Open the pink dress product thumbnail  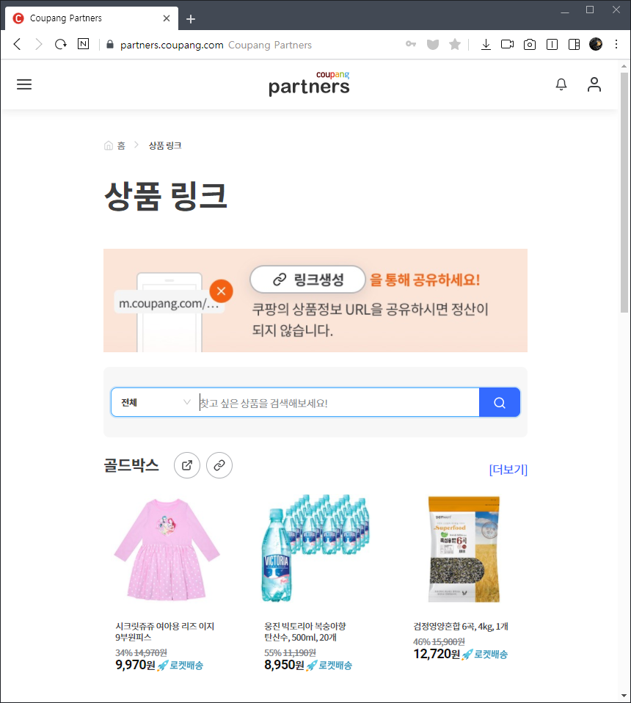click(167, 549)
